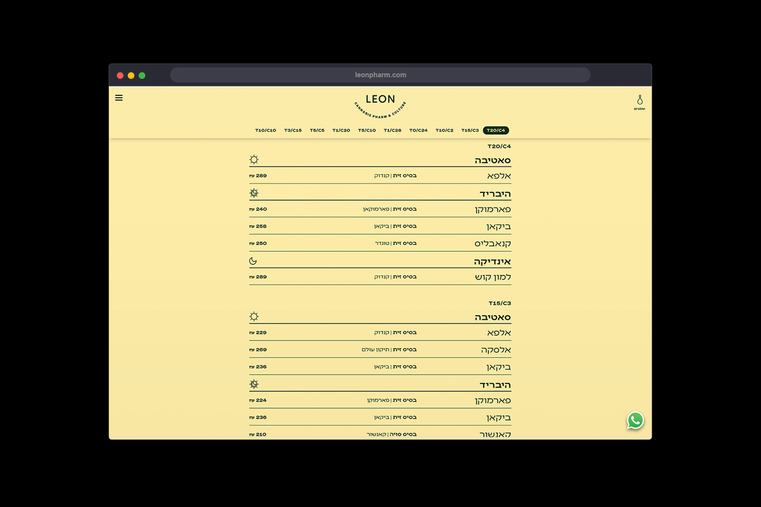Click the 250 ₪ price
The image size is (761, 507).
(x=258, y=243)
